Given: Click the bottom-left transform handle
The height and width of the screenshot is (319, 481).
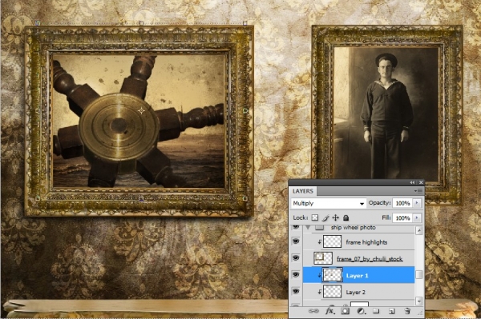Looking at the screenshot, I should [x=38, y=199].
